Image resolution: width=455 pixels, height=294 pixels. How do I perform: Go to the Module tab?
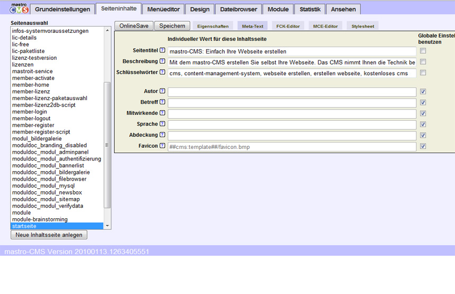[x=278, y=10]
